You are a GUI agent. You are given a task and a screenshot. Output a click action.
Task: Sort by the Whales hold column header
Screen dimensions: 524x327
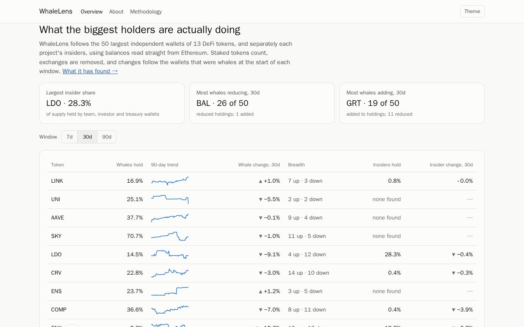click(x=129, y=165)
